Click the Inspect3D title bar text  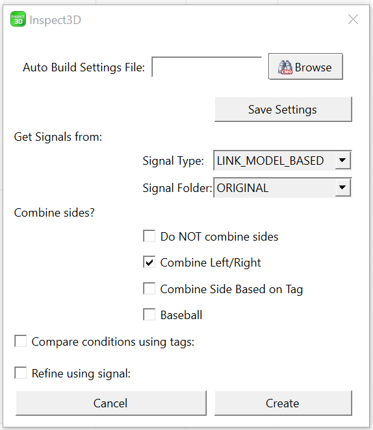pos(55,20)
